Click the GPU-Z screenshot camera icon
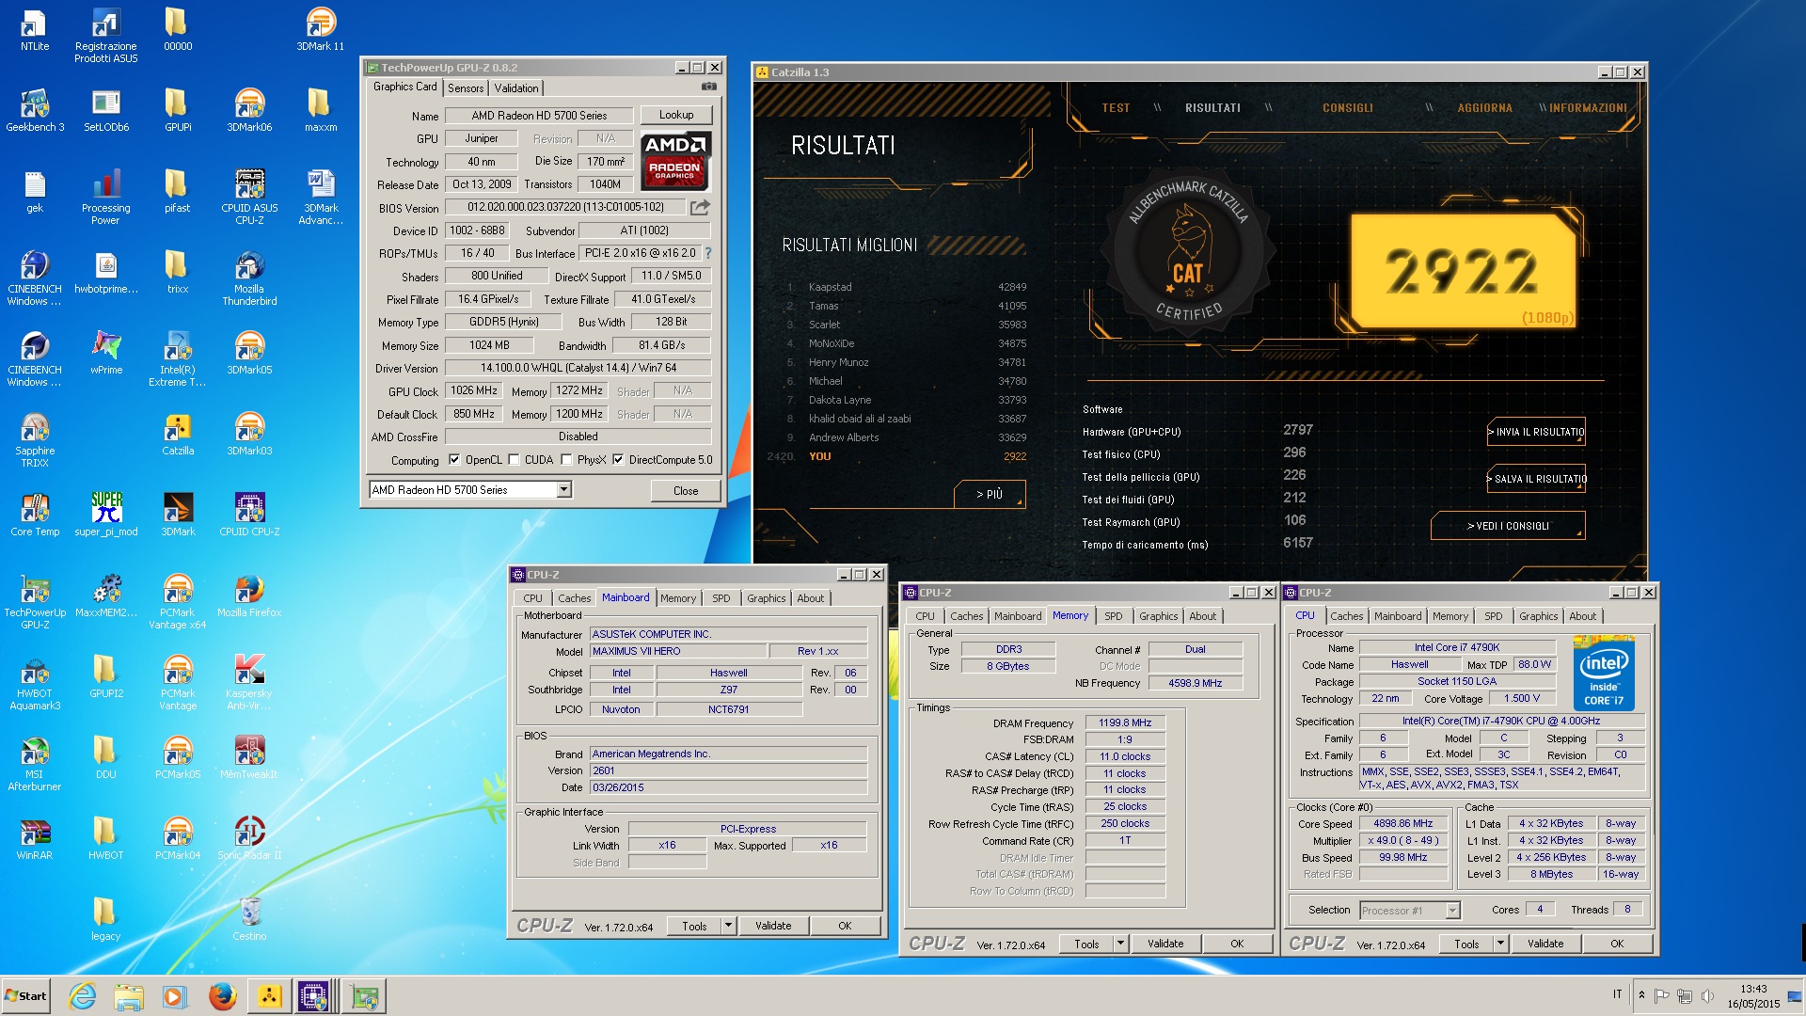The width and height of the screenshot is (1806, 1016). [709, 87]
